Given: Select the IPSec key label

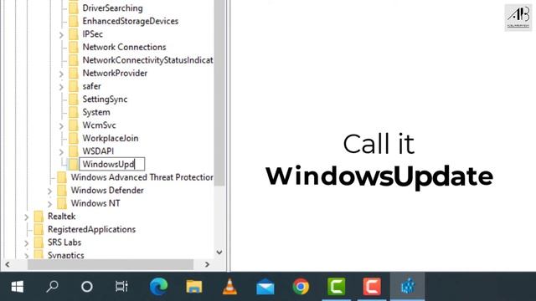Looking at the screenshot, I should (x=93, y=34).
